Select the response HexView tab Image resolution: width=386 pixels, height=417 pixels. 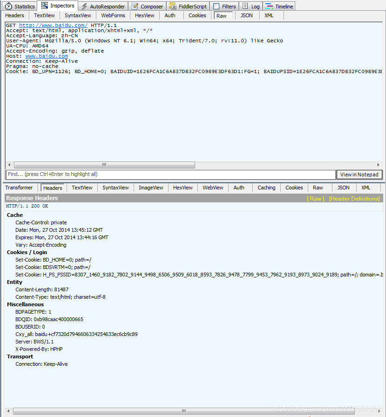coord(183,188)
